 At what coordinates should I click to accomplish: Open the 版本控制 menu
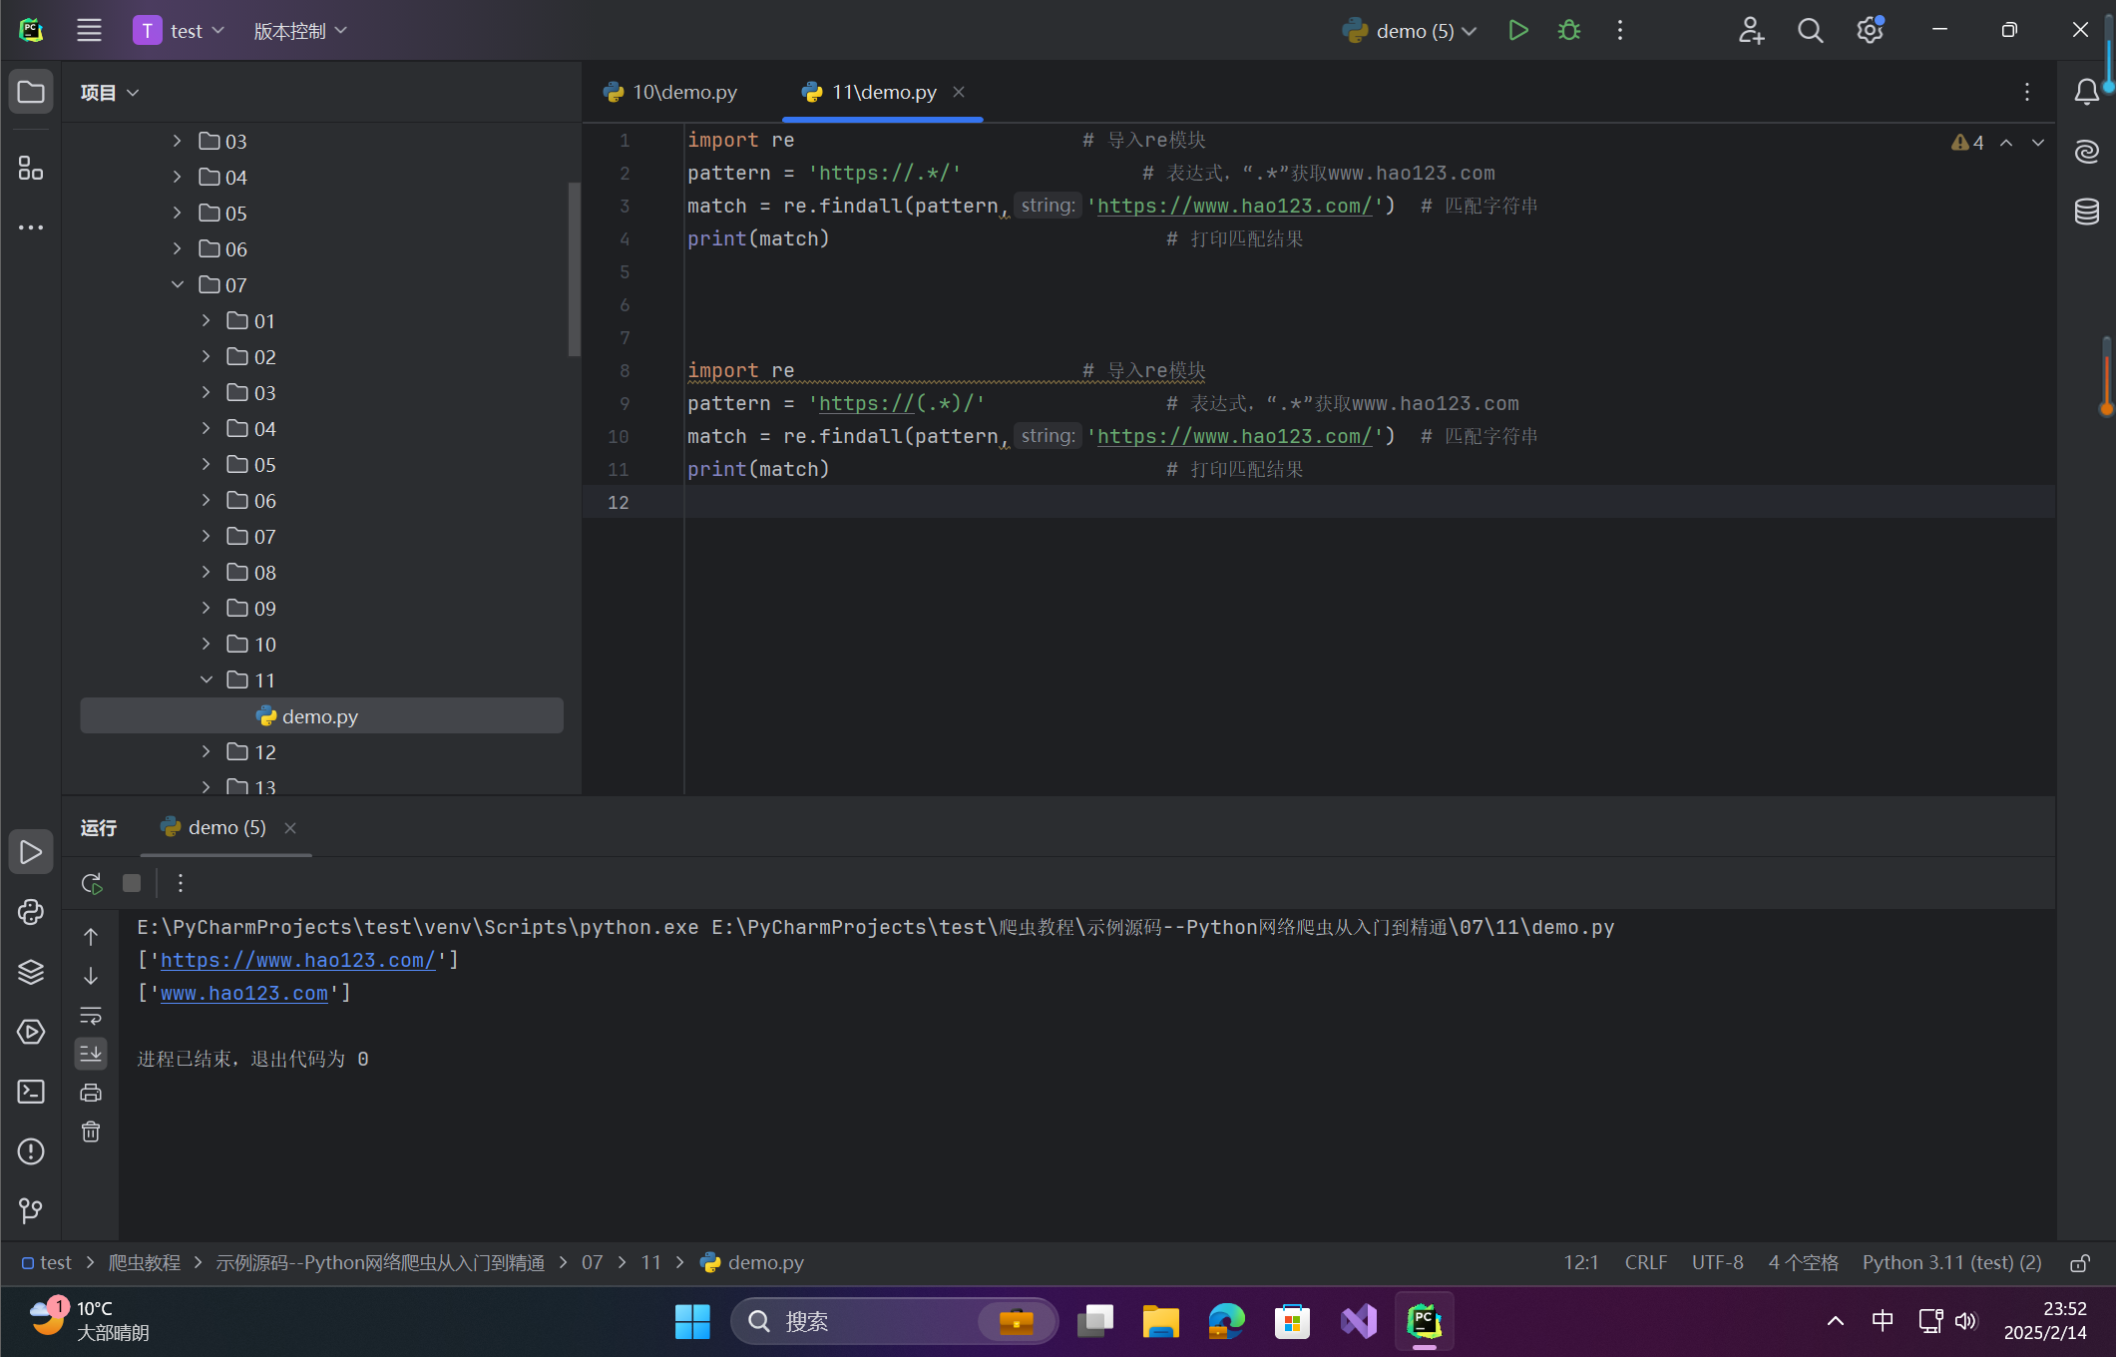[x=299, y=31]
